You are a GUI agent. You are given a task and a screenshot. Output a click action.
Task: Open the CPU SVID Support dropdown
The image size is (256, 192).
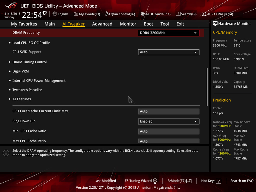(x=169, y=52)
